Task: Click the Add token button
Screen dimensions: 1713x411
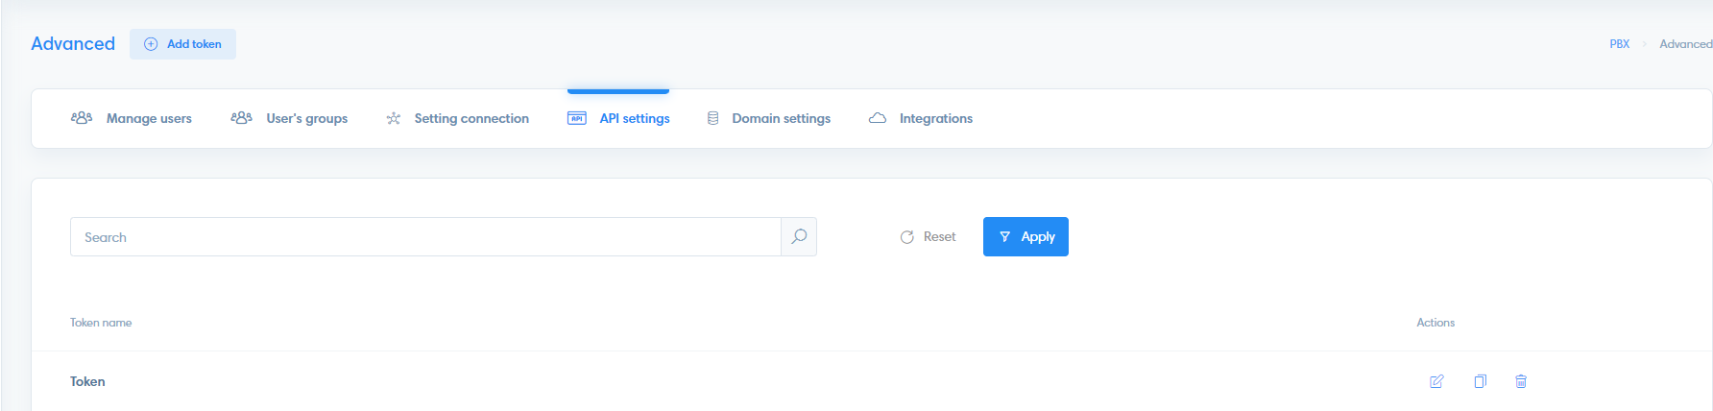Action: click(182, 44)
